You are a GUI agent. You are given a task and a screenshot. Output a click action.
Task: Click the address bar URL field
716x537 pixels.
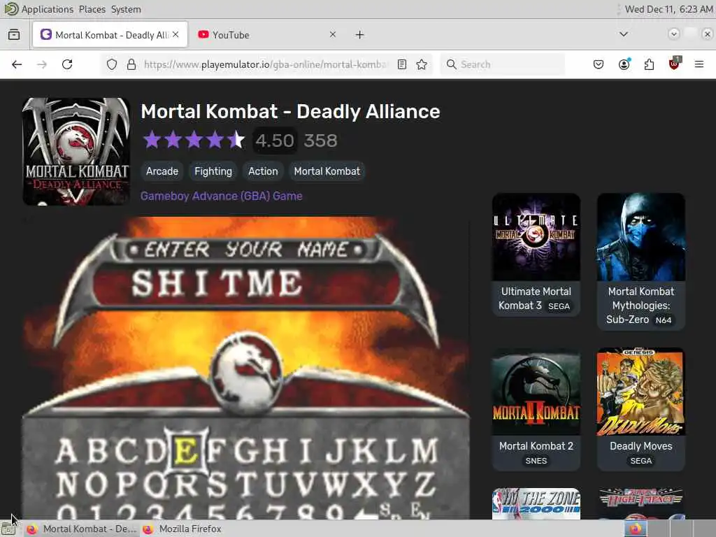pos(265,64)
